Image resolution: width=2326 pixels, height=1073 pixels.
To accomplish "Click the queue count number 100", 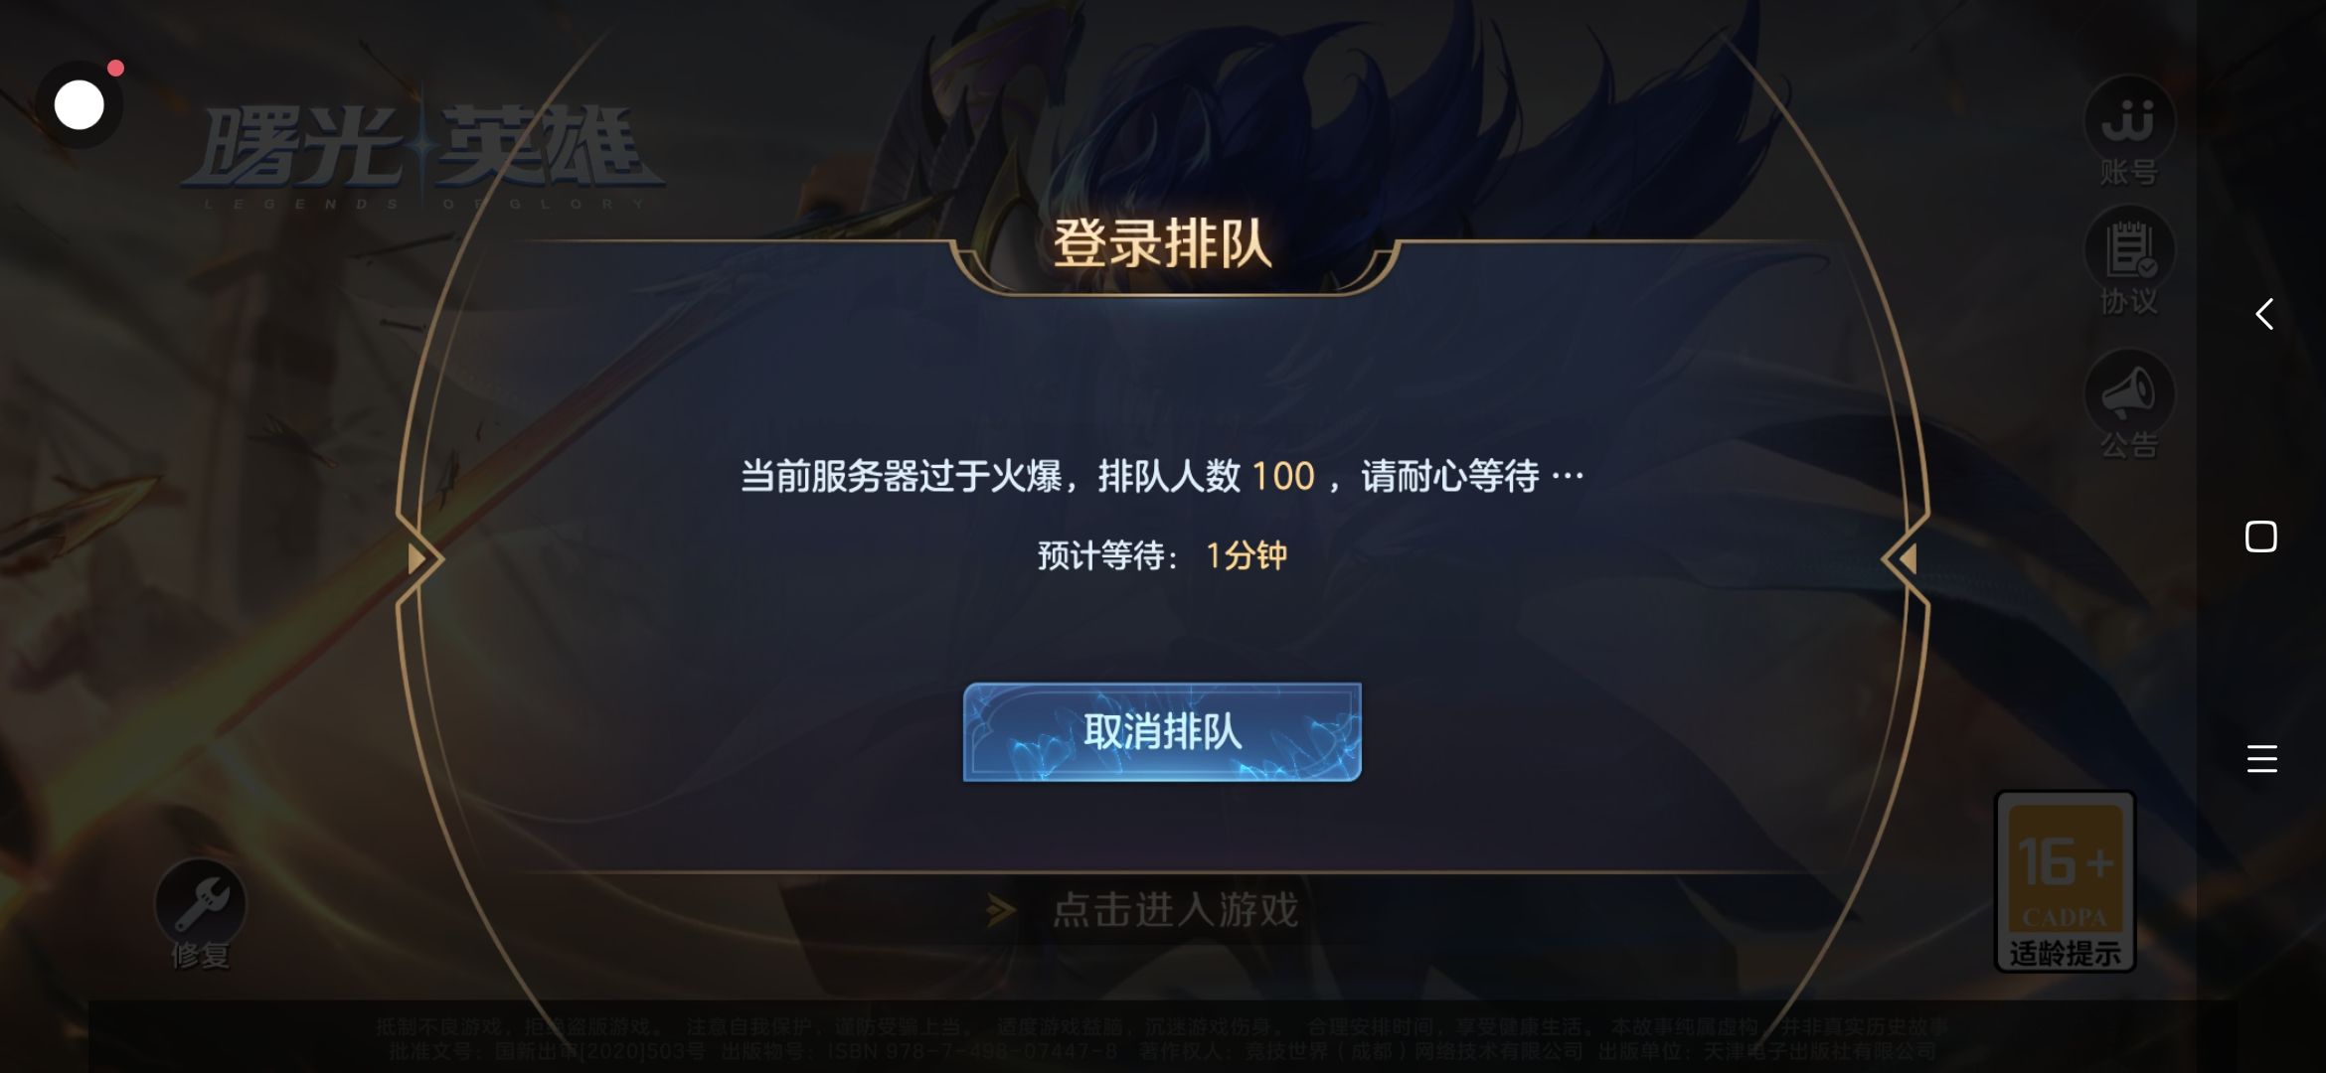I will click(1283, 477).
